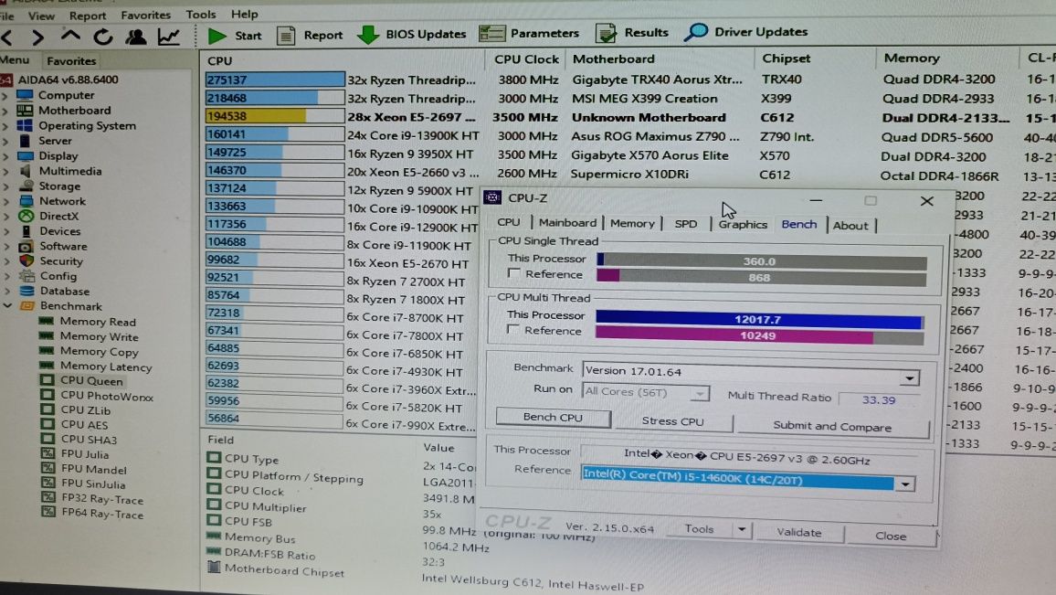The image size is (1056, 595).
Task: Click BIOS Updates in toolbar
Action: click(x=411, y=34)
